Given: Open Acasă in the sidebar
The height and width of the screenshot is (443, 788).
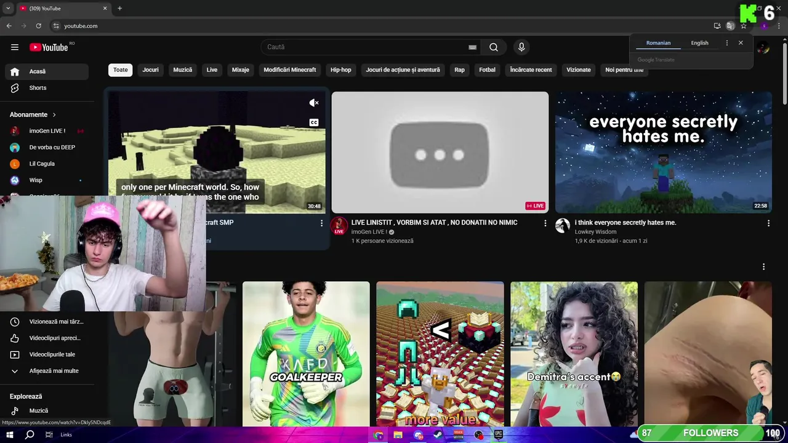Looking at the screenshot, I should click(47, 71).
